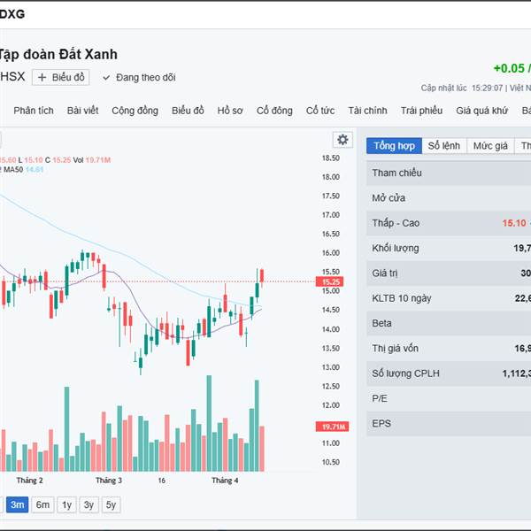Viewport: 531px width, 531px height.
Task: Click the red 15.25 current price label
Action: 332,281
